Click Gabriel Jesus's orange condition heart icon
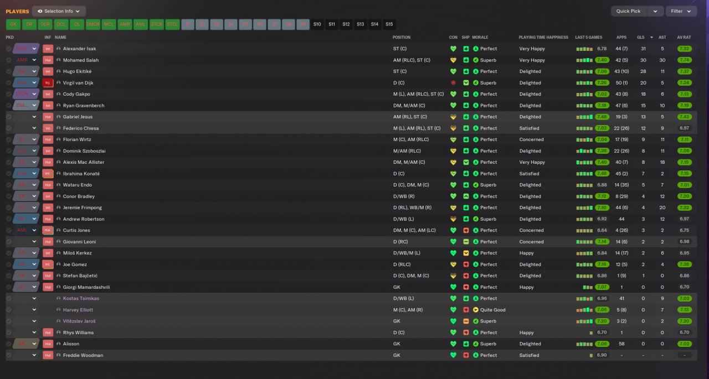The width and height of the screenshot is (709, 379). point(453,117)
